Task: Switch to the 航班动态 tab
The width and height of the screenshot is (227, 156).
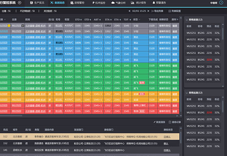Action: tap(57, 3)
